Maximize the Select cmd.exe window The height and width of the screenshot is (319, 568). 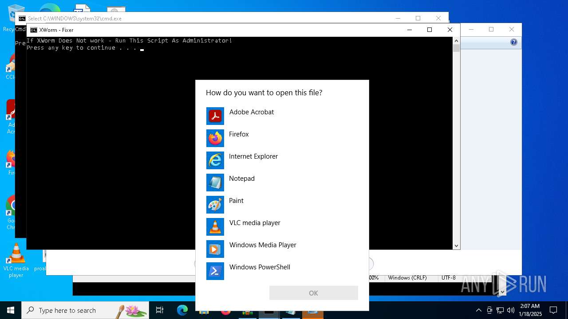coord(418,18)
